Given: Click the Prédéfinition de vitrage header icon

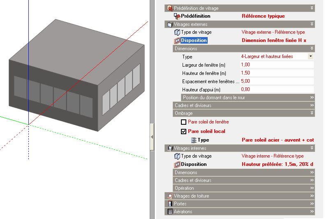Looking at the screenshot, I should (169, 8).
